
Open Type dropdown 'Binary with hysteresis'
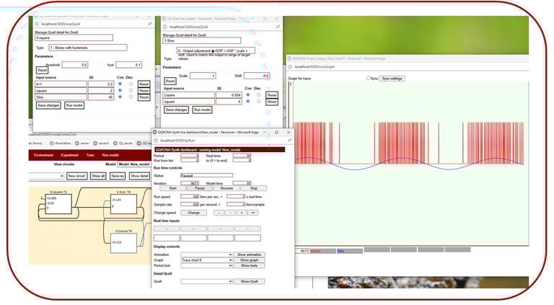point(87,48)
